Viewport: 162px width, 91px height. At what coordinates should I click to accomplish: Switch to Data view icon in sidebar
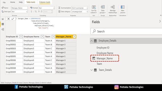tap(3, 24)
